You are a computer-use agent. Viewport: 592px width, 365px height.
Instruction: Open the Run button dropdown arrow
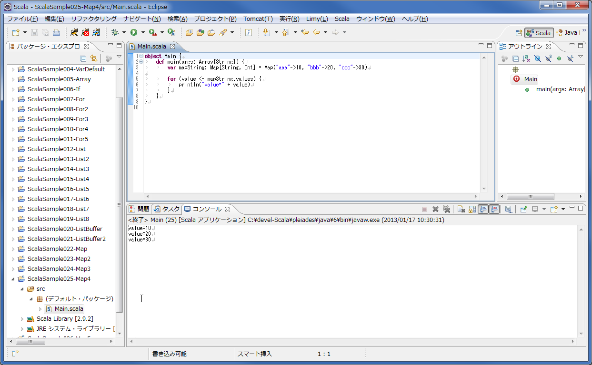(143, 32)
